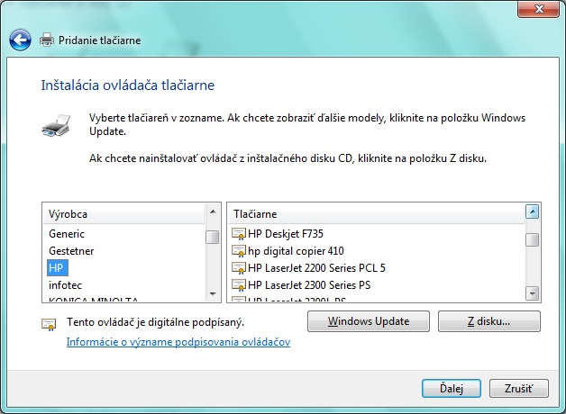Choose HP LaserJet 2300 Series PS
566x414 pixels.
click(x=309, y=285)
